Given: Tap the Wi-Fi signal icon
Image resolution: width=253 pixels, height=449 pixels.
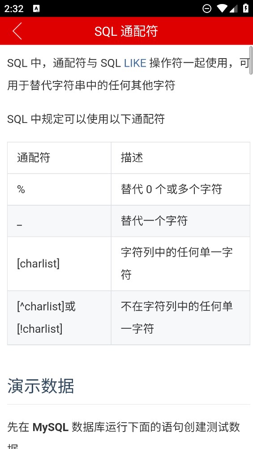Looking at the screenshot, I should click(x=222, y=8).
